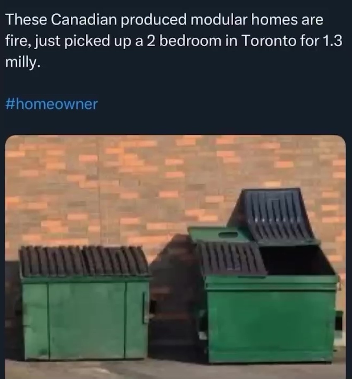This screenshot has width=352, height=379.
Task: Click the word 'milly.' in the tweet
Action: tap(22, 62)
